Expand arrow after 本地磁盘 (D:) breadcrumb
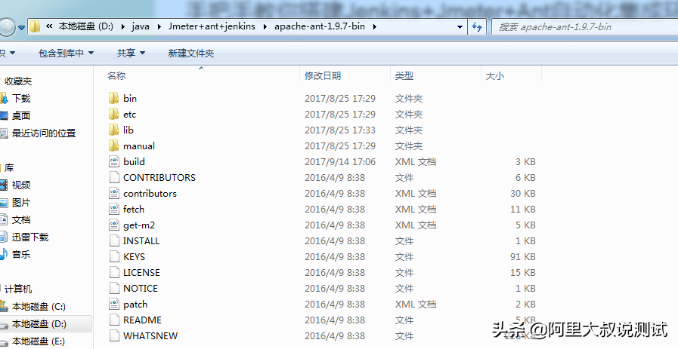This screenshot has width=678, height=349. (x=122, y=26)
